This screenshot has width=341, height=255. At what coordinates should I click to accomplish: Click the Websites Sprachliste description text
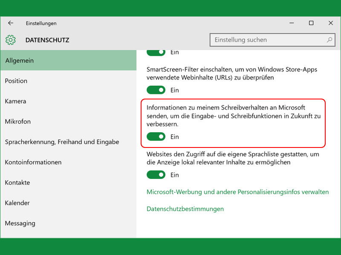pos(233,158)
